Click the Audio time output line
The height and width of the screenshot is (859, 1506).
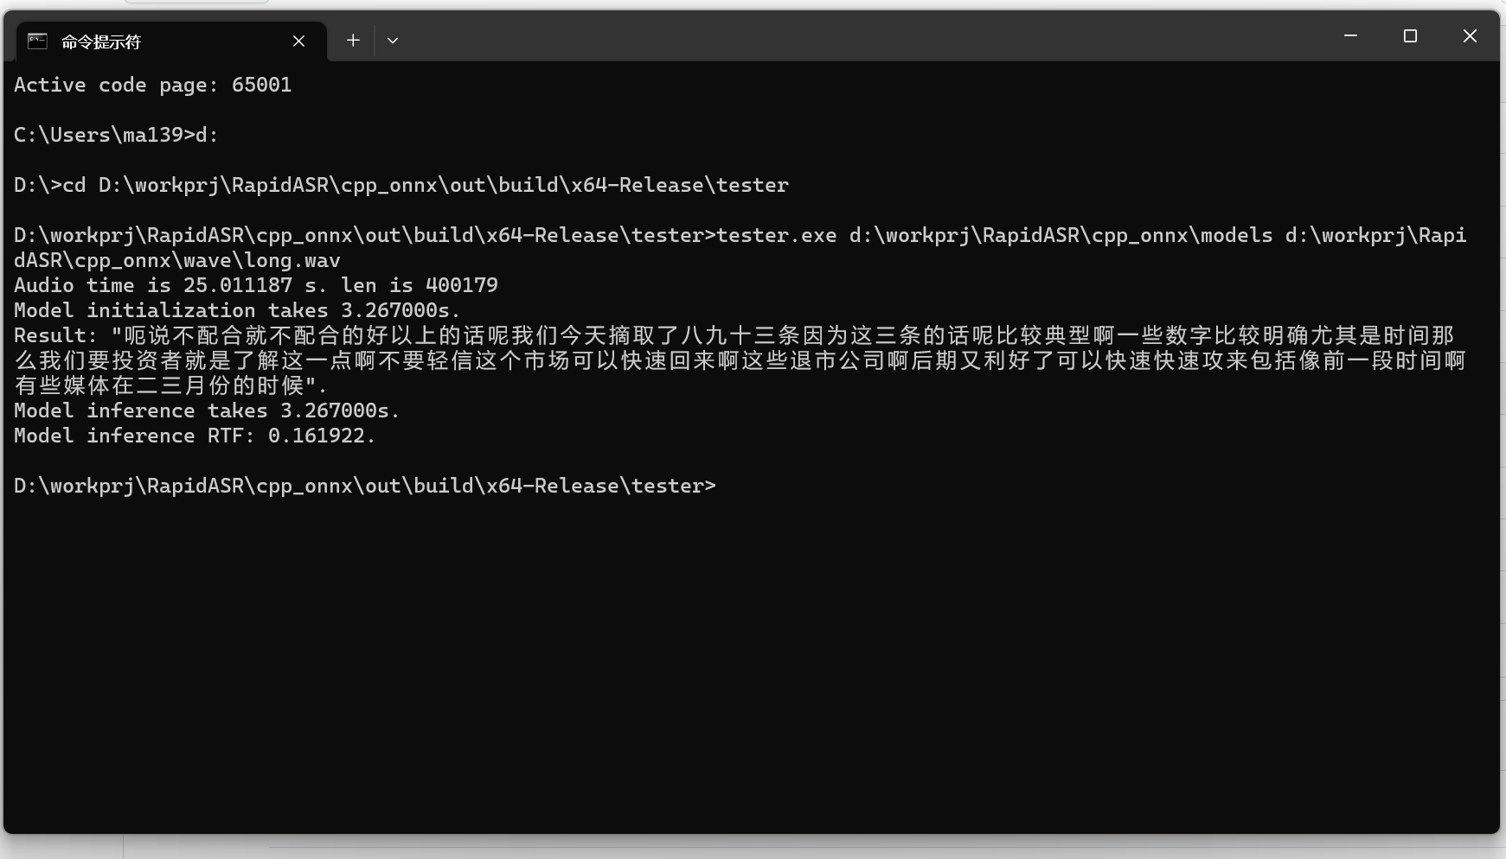point(255,284)
